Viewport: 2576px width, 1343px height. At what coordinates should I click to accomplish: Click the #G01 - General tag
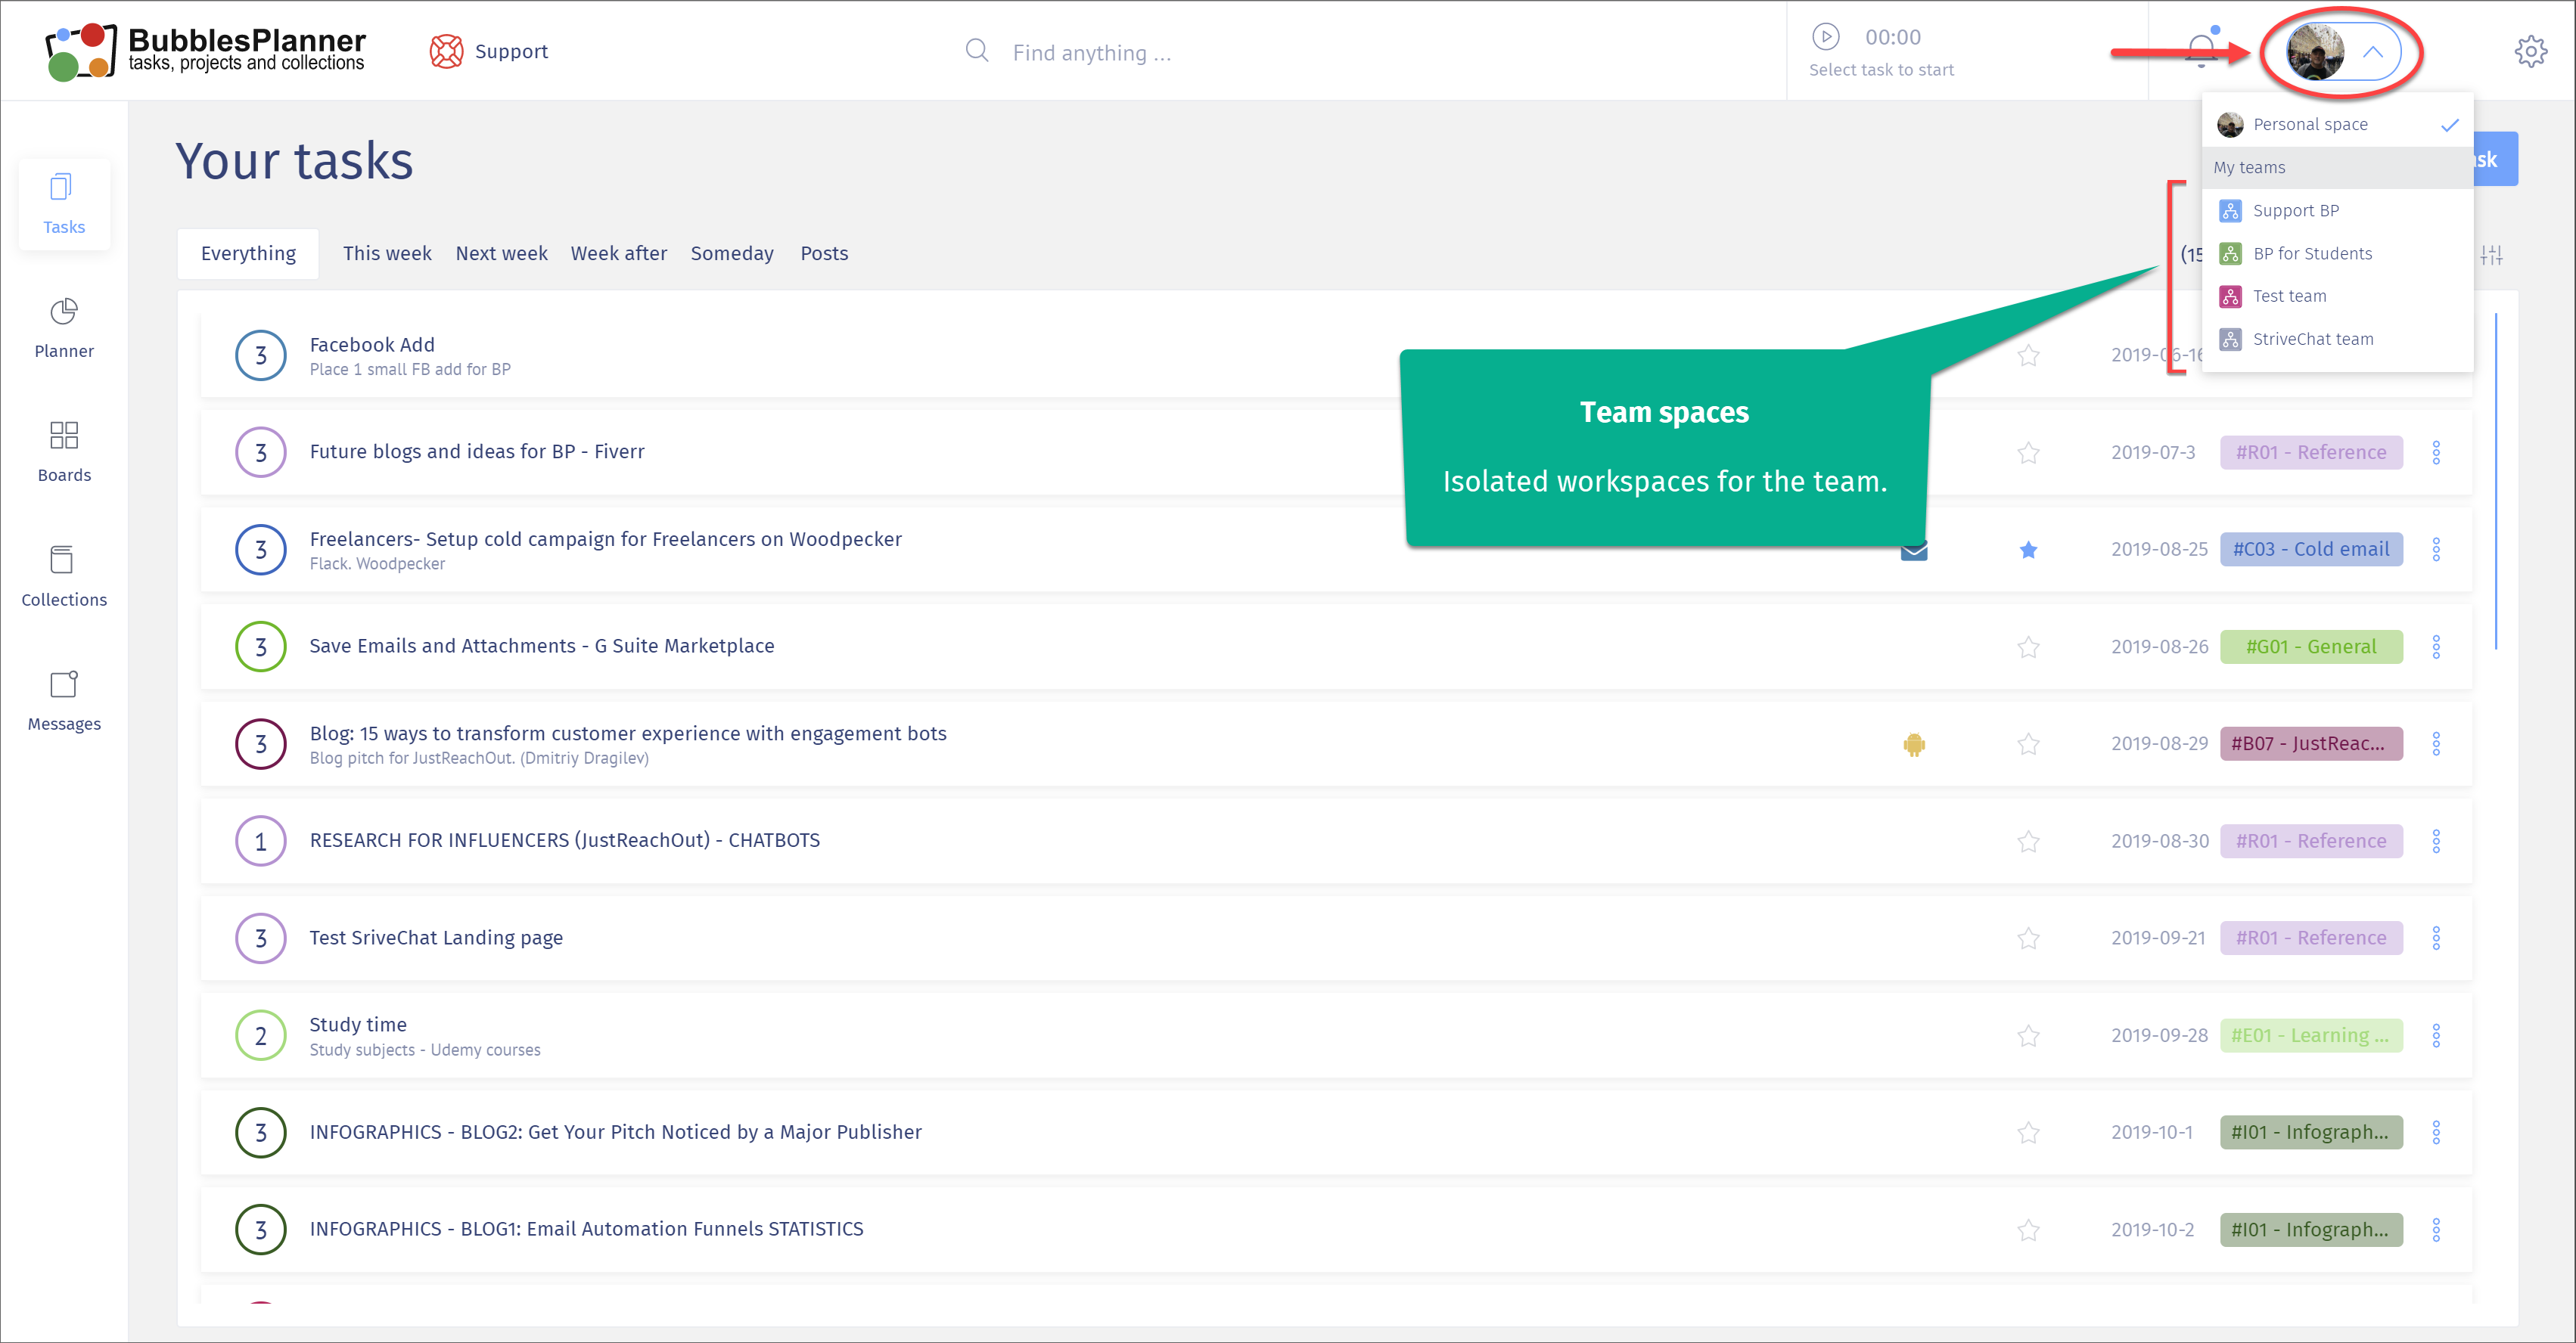pos(2311,647)
